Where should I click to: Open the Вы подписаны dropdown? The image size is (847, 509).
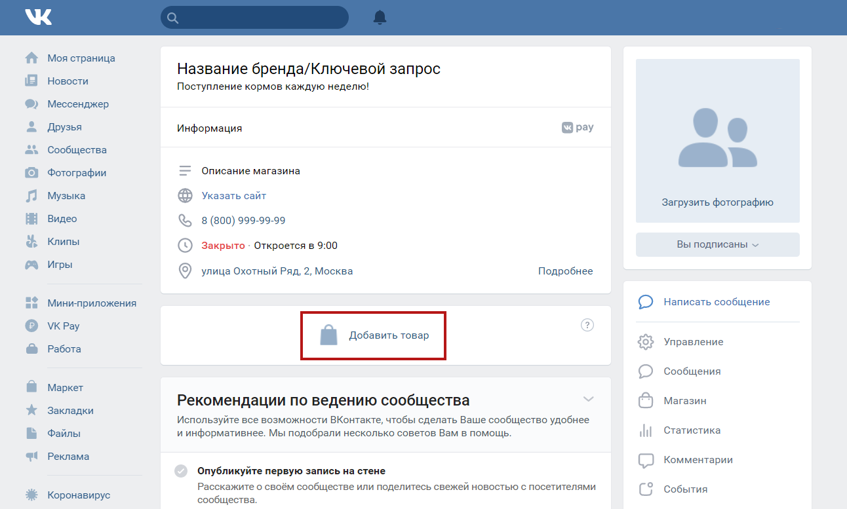pos(718,244)
